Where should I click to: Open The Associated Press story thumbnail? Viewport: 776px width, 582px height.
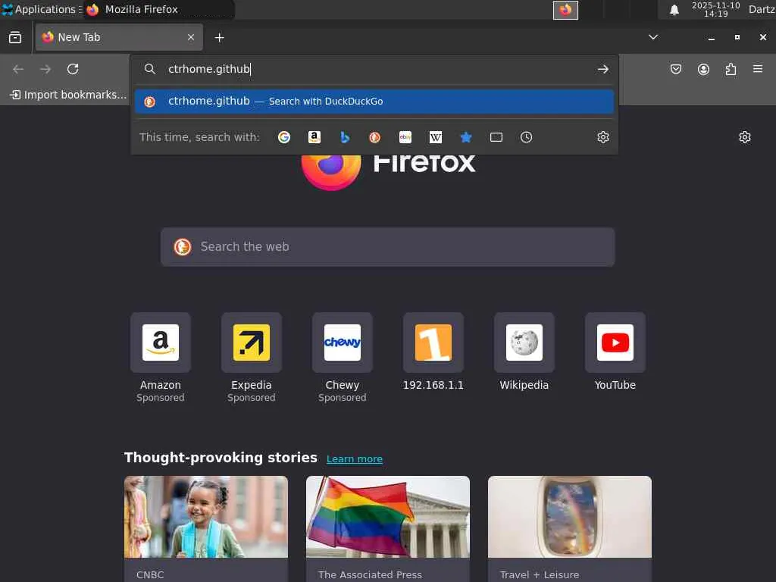click(387, 517)
